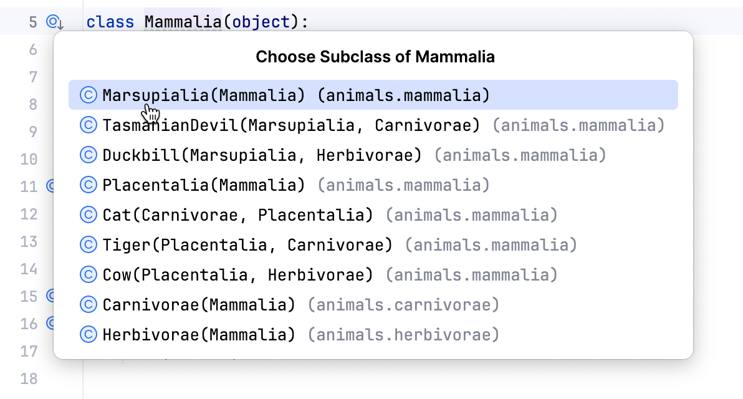Click the class icon beside Placentalia
The height and width of the screenshot is (399, 743).
(x=89, y=185)
